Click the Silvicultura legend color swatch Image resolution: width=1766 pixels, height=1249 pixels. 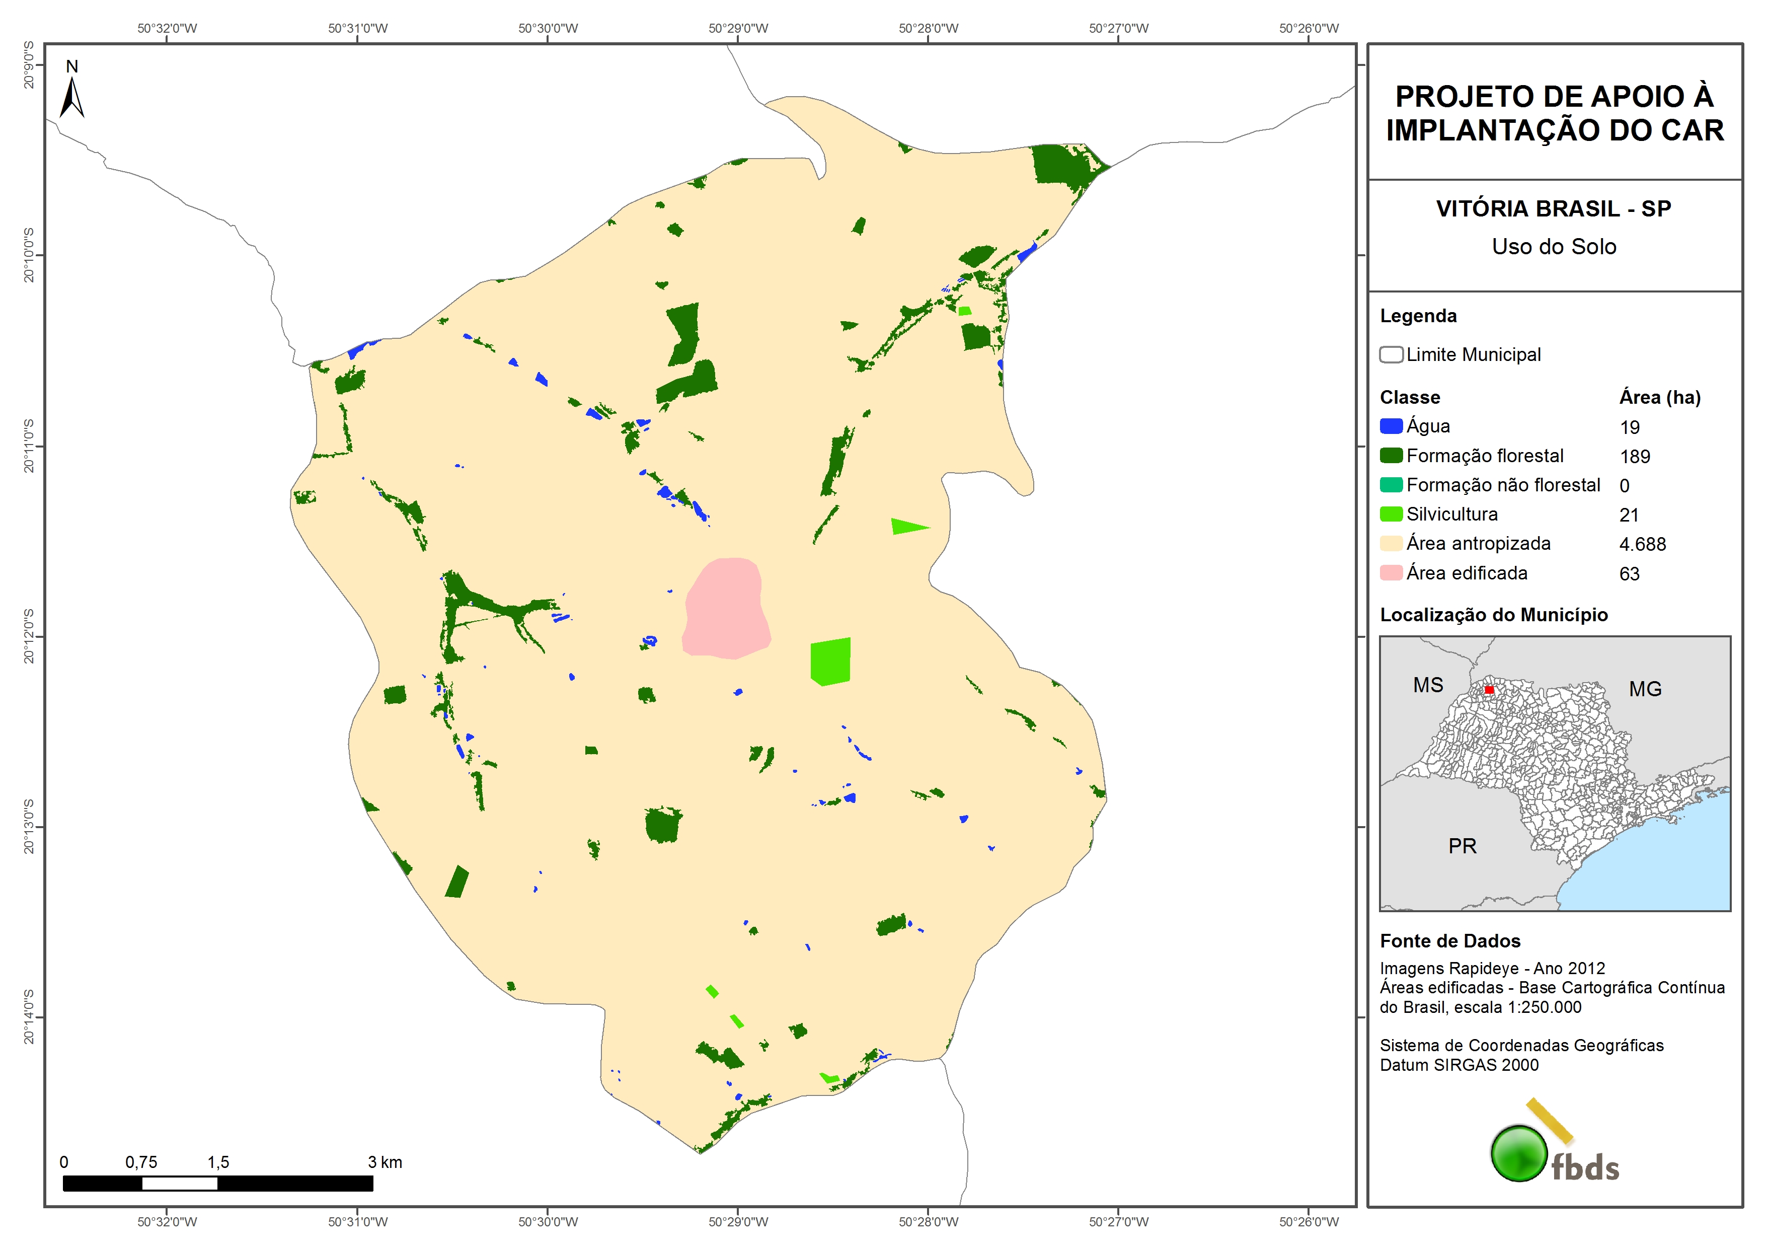[x=1391, y=514]
